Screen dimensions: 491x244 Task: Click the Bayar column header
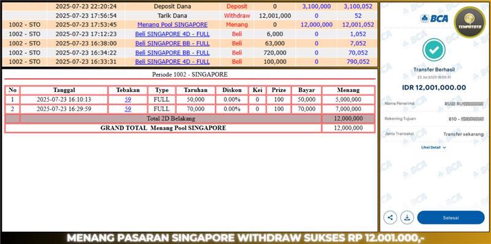pyautogui.click(x=306, y=90)
